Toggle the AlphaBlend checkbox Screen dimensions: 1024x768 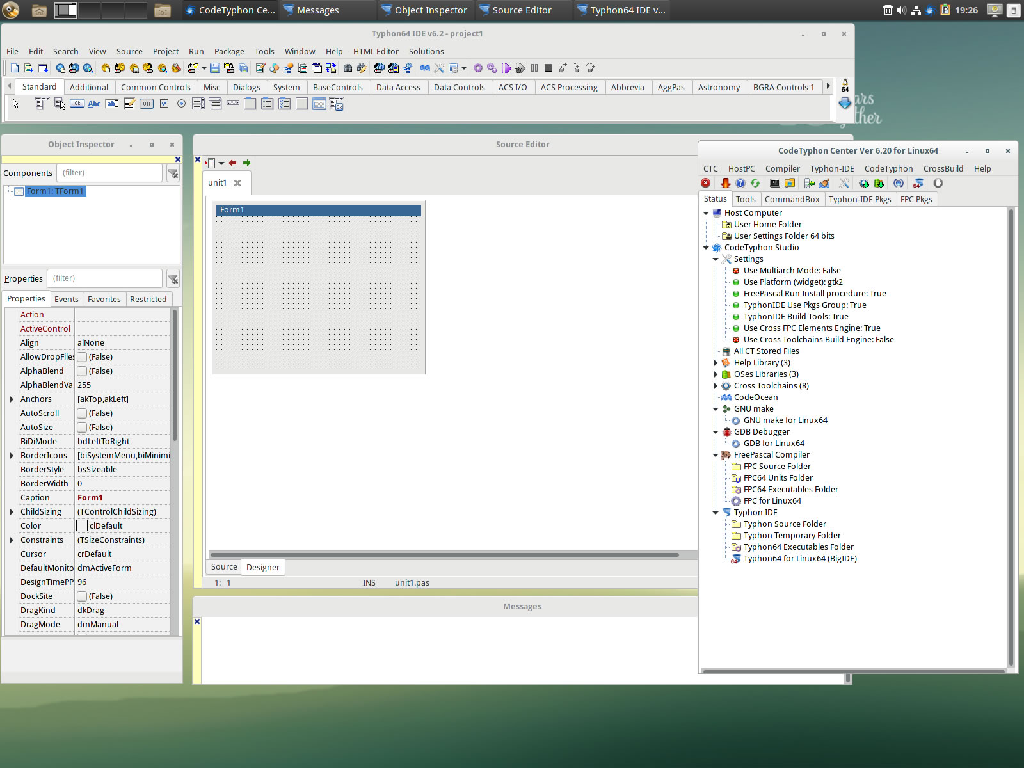click(82, 371)
